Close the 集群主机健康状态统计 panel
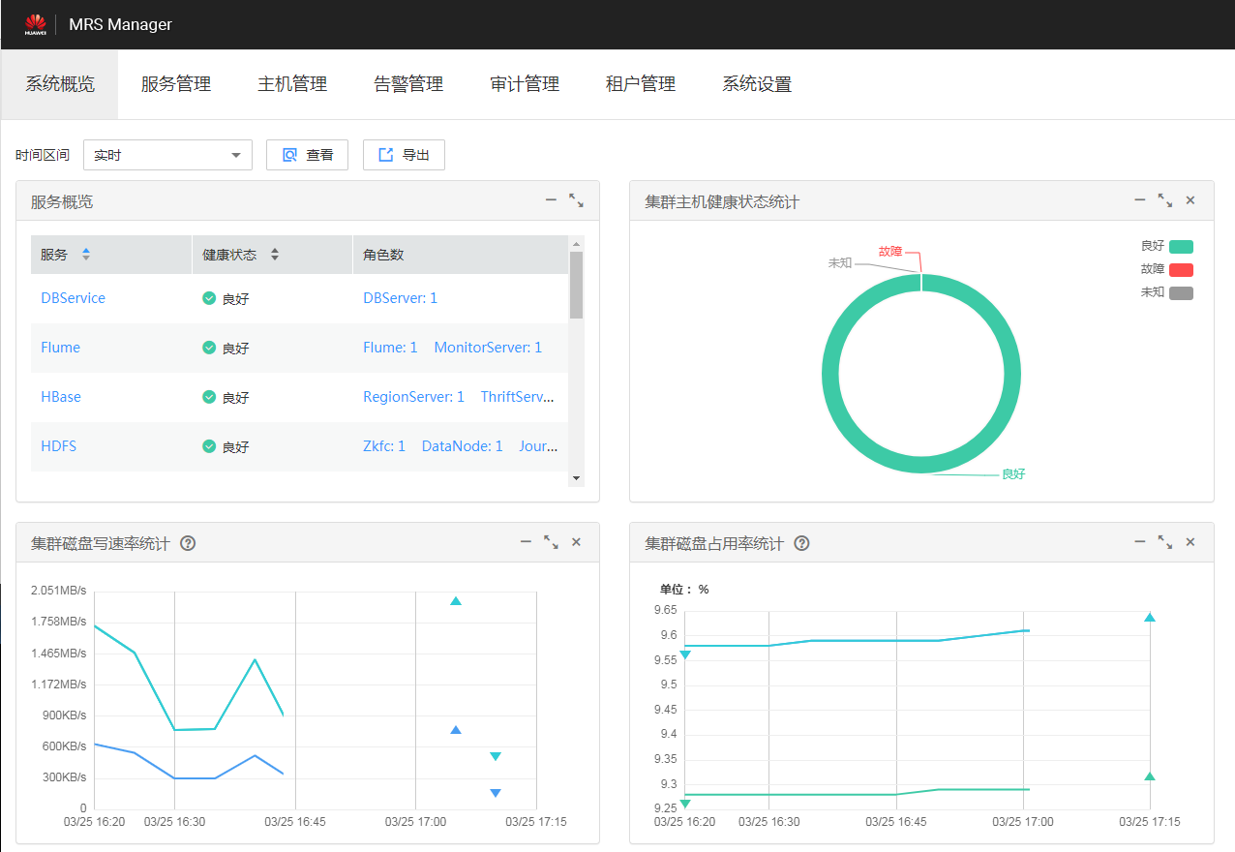The height and width of the screenshot is (852, 1235). click(x=1190, y=200)
